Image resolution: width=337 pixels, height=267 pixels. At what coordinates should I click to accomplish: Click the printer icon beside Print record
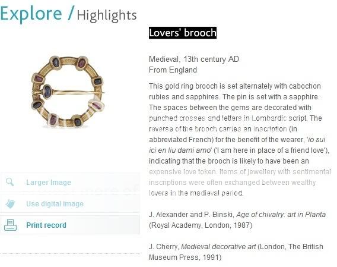tap(10, 225)
